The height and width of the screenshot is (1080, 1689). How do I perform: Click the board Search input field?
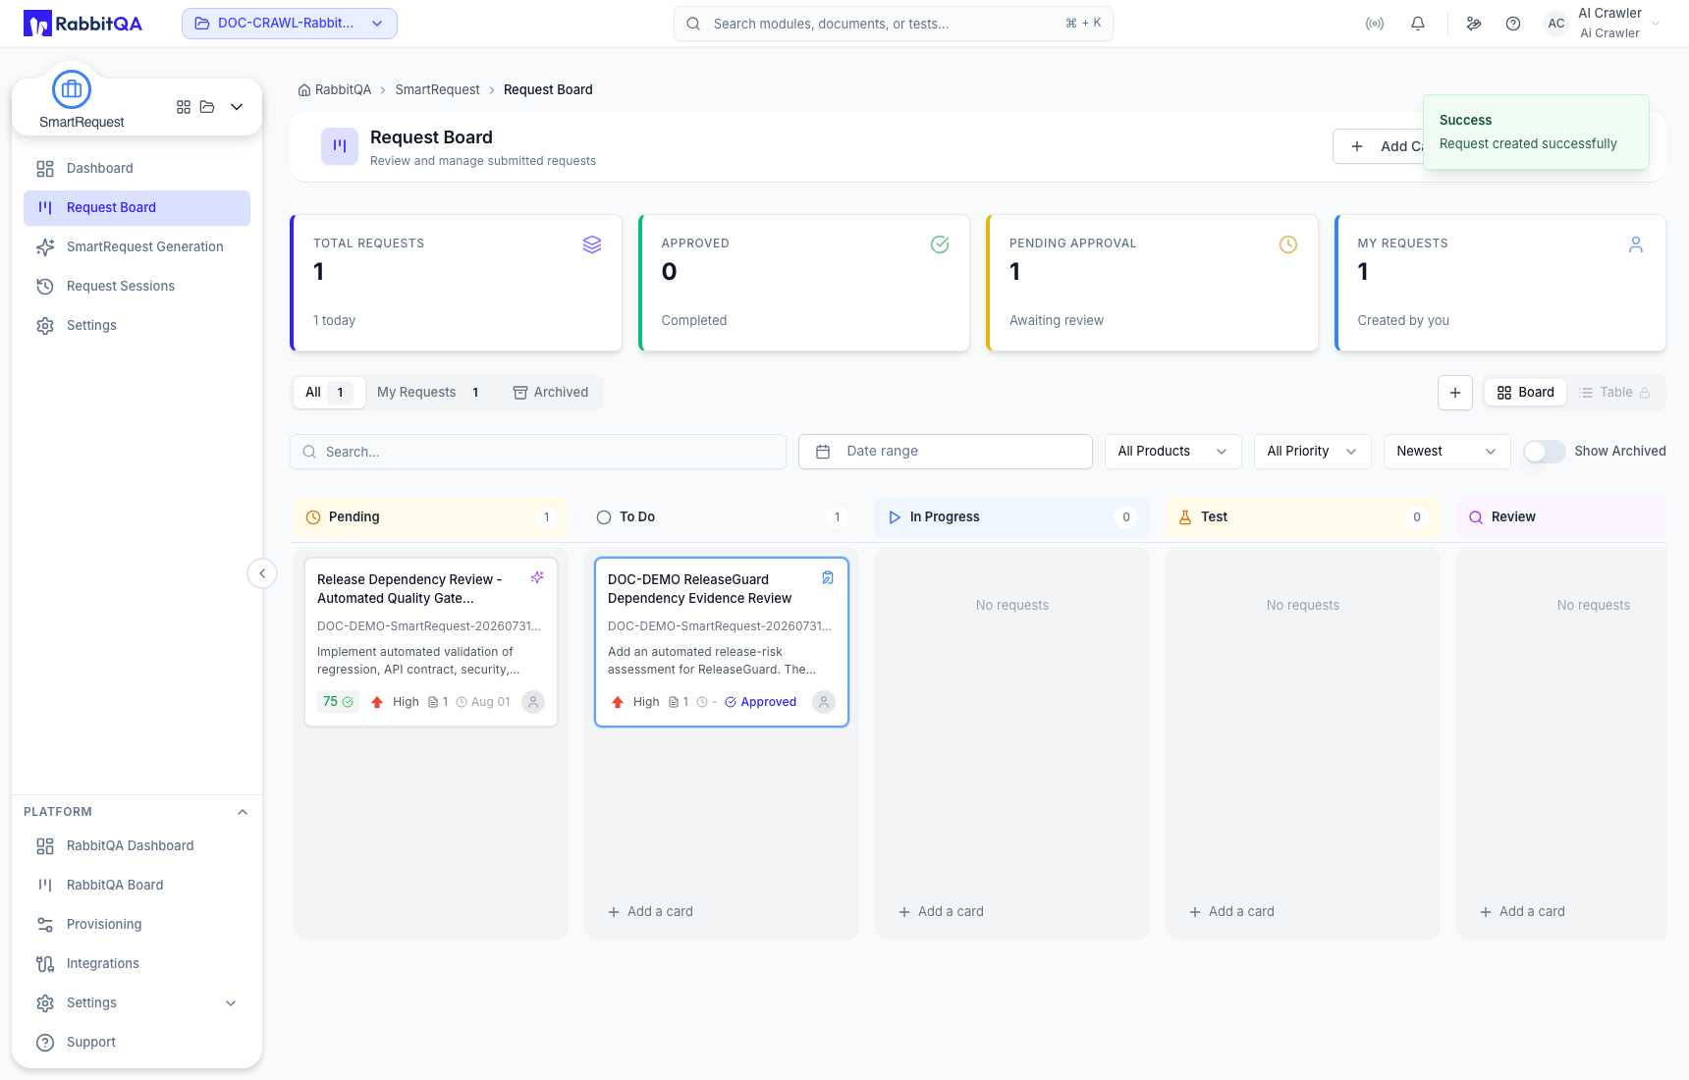click(x=538, y=452)
